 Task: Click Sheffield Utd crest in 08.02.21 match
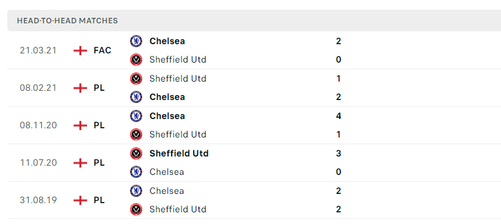pos(136,79)
